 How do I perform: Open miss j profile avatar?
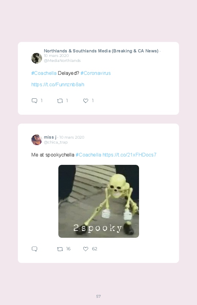(x=37, y=140)
